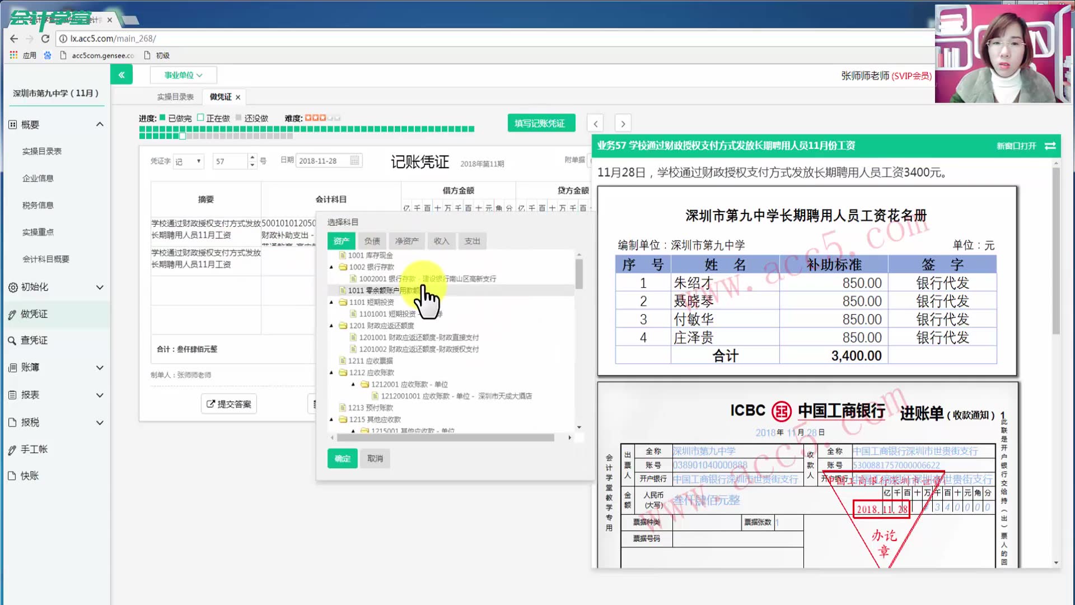The width and height of the screenshot is (1075, 605).
Task: Switch to the 负债 subject tab
Action: [x=372, y=241]
